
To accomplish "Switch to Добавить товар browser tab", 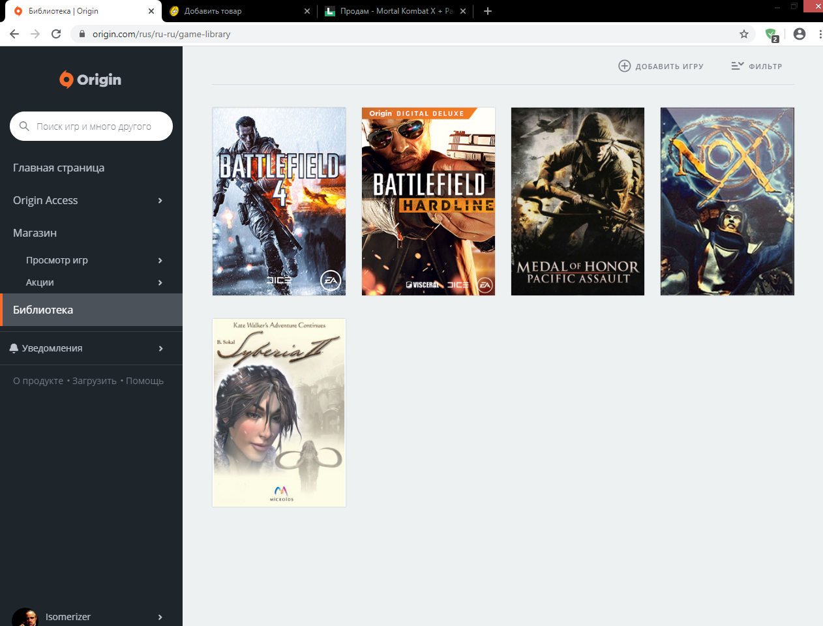I will 239,11.
